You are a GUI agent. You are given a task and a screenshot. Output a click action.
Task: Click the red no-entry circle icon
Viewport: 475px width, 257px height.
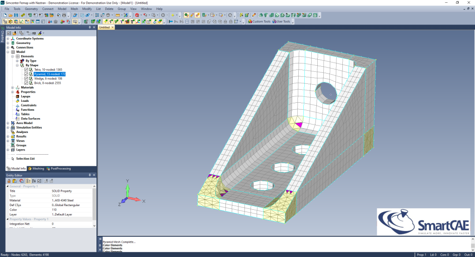pyautogui.click(x=137, y=15)
